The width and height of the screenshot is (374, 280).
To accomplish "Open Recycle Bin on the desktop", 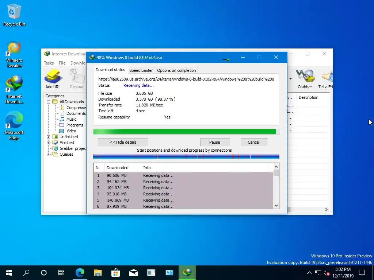I will point(14,15).
